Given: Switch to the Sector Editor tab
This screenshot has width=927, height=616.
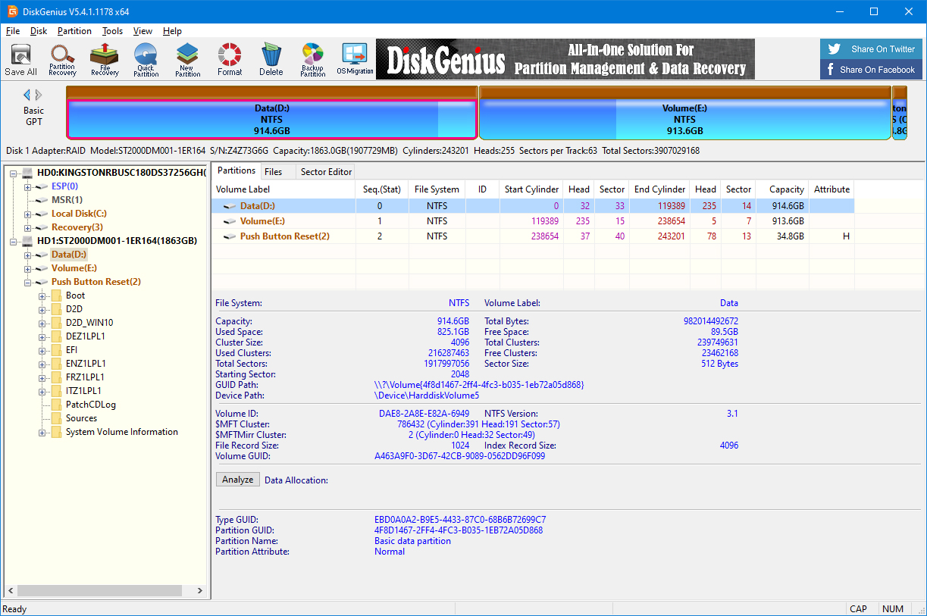Looking at the screenshot, I should [x=326, y=172].
